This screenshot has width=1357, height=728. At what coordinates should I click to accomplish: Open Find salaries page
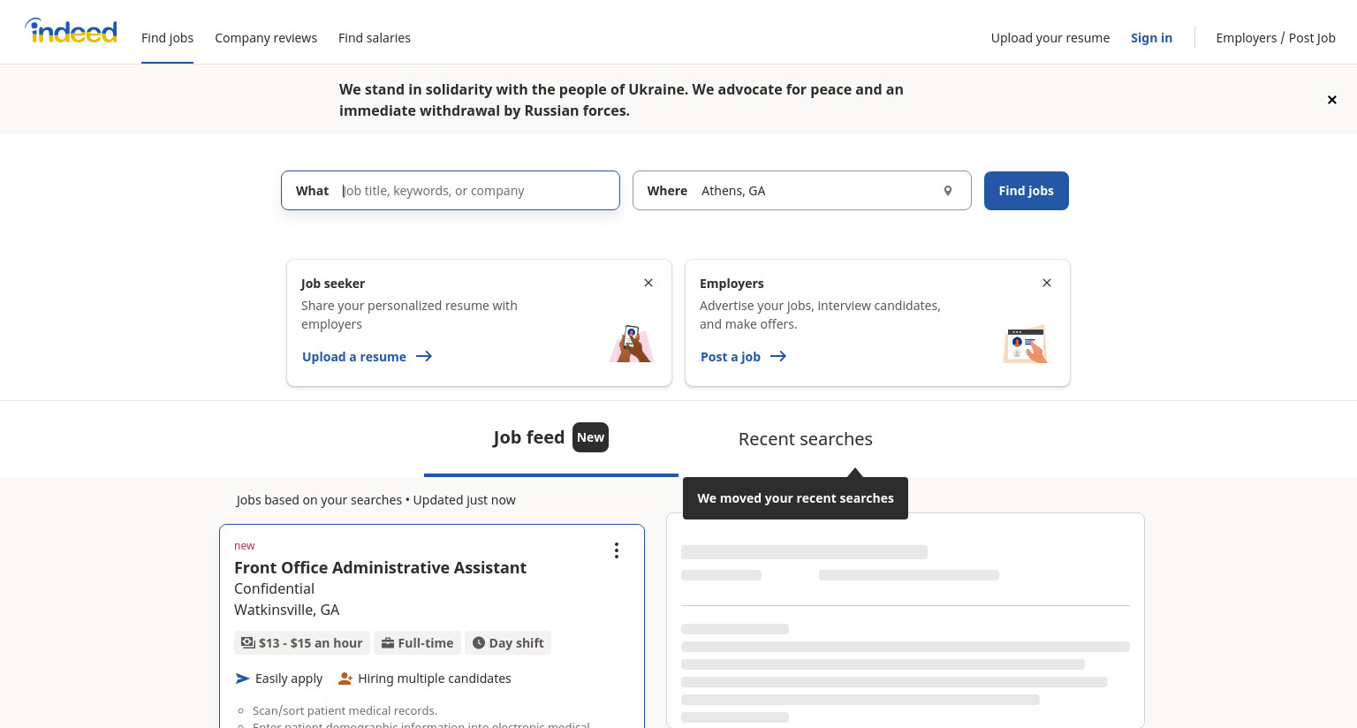tap(375, 38)
